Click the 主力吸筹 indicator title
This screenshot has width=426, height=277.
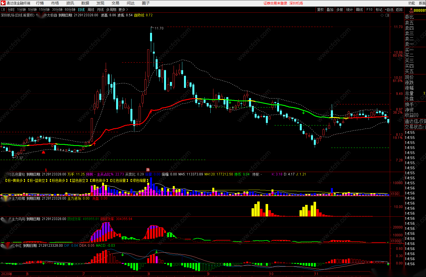tap(19, 198)
